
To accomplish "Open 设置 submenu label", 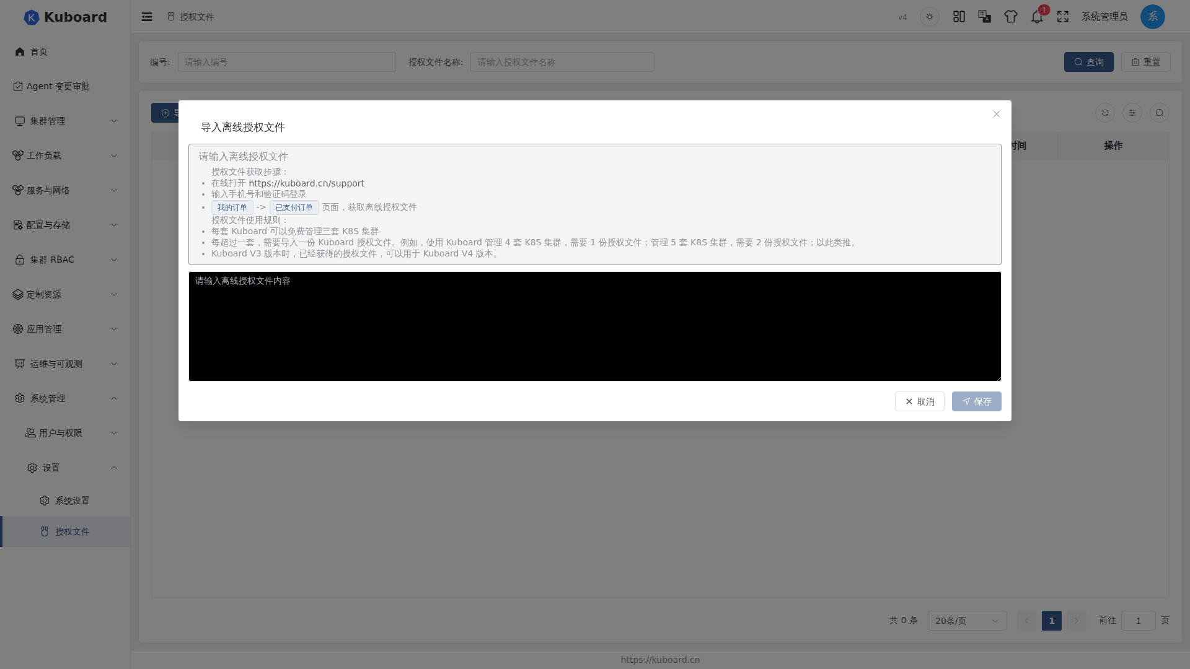I will tap(51, 468).
